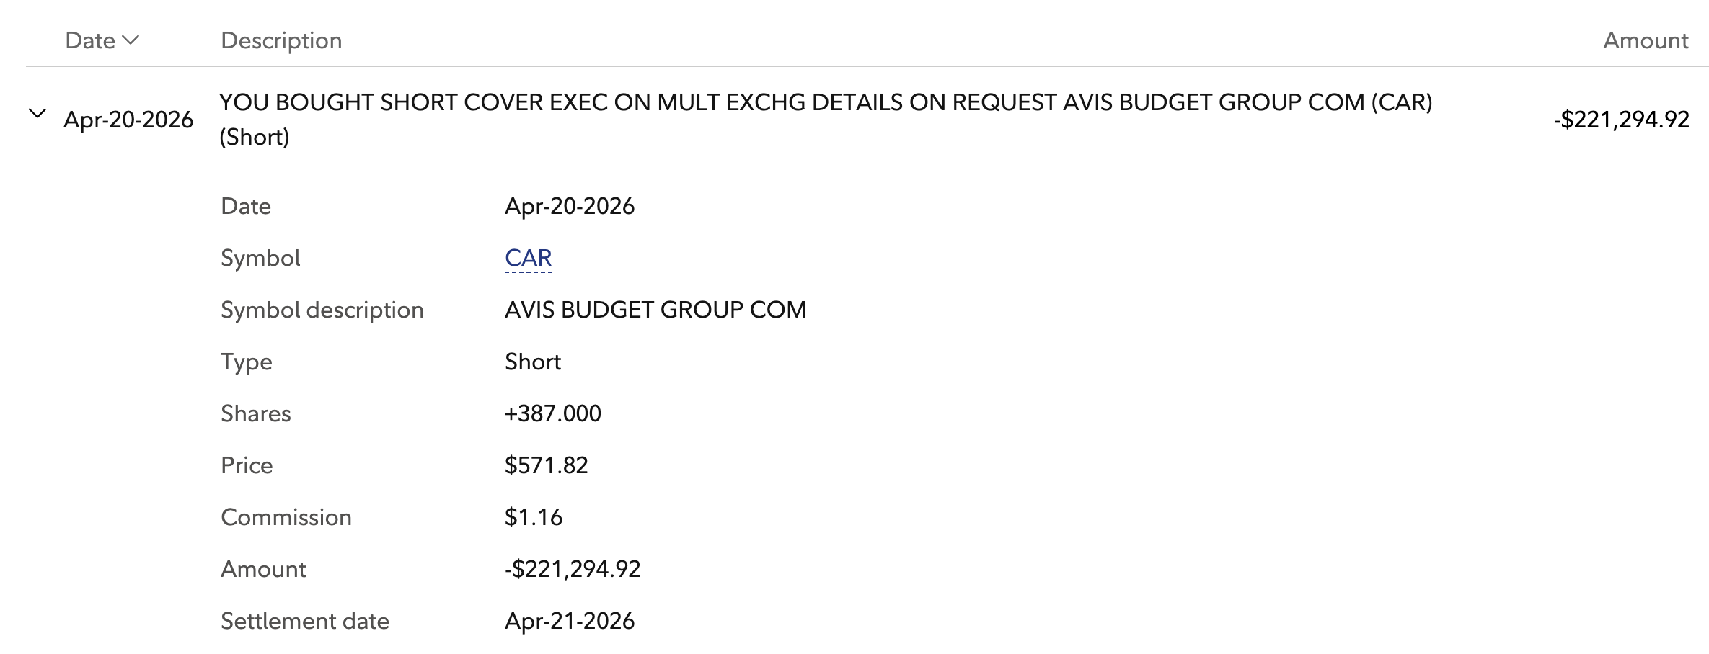Click the Symbol description field label
The width and height of the screenshot is (1709, 654).
click(x=322, y=310)
